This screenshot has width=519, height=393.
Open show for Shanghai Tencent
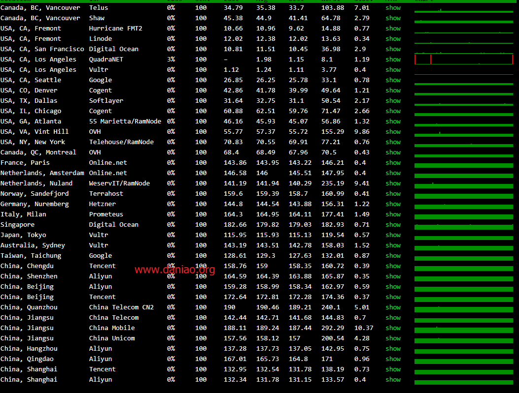[x=393, y=369]
